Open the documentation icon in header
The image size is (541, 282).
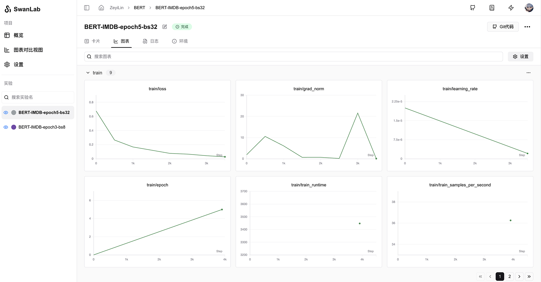click(492, 8)
